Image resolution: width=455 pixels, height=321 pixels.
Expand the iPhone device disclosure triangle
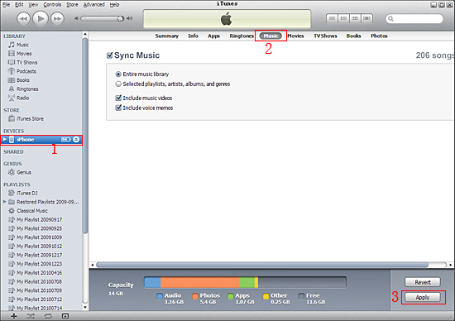coord(4,140)
